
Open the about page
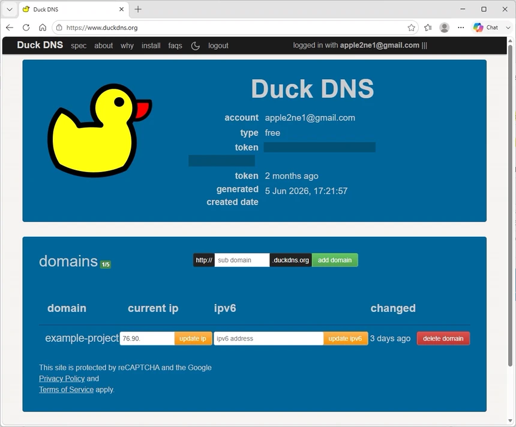(x=103, y=46)
